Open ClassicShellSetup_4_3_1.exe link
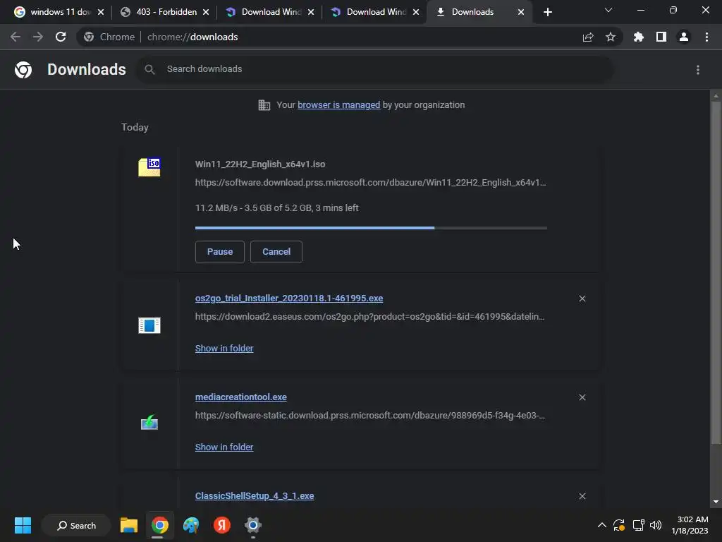The height and width of the screenshot is (542, 722). (x=255, y=496)
